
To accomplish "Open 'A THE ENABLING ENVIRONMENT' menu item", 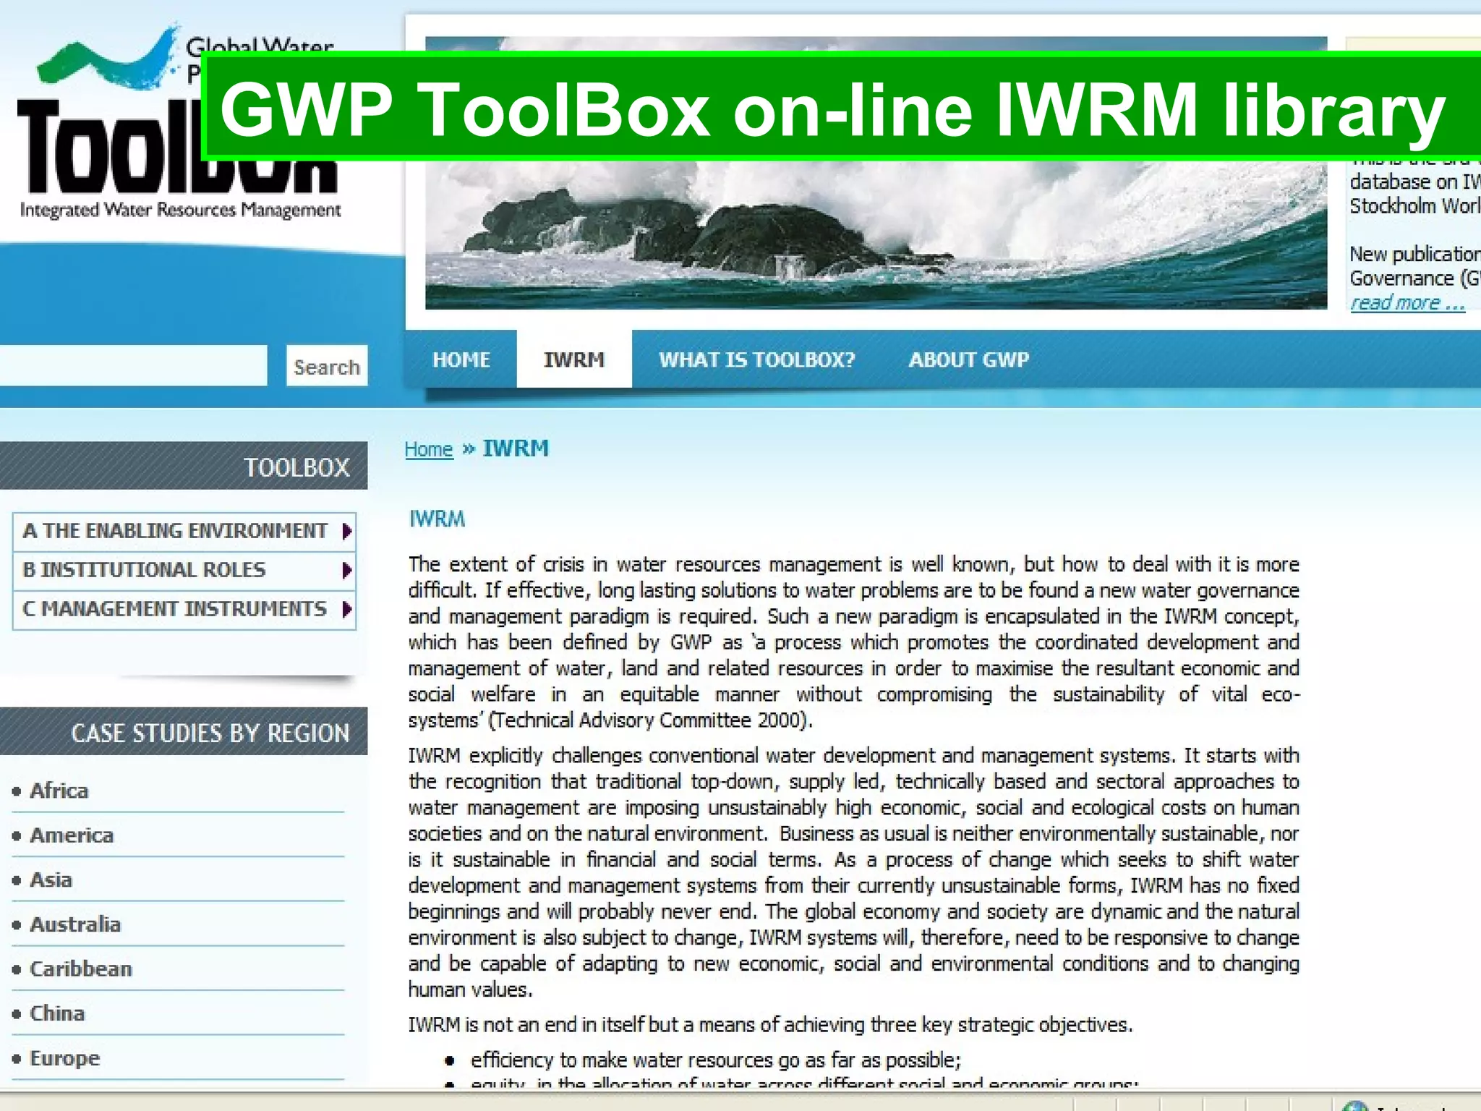I will 184,531.
